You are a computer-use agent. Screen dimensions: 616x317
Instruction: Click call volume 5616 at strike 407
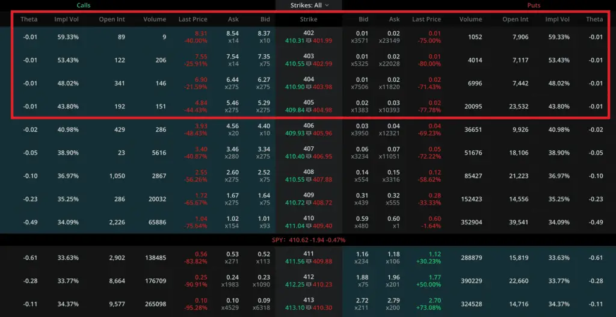[x=158, y=153]
